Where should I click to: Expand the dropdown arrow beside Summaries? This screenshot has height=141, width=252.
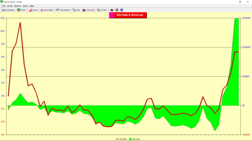coord(16,10)
